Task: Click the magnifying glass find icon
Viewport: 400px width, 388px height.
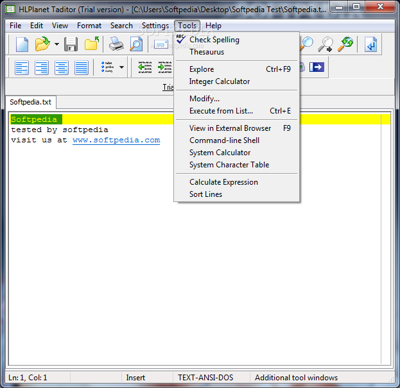Action: pyautogui.click(x=306, y=44)
